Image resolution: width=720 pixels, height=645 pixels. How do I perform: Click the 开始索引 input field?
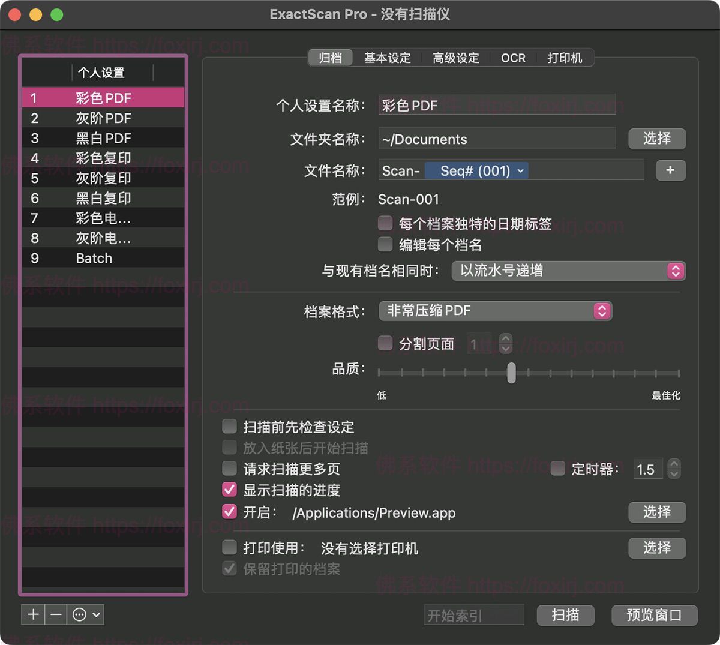tap(473, 614)
